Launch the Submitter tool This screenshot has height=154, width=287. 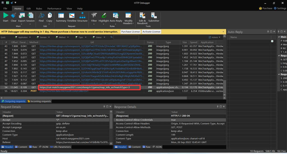[x=154, y=16]
